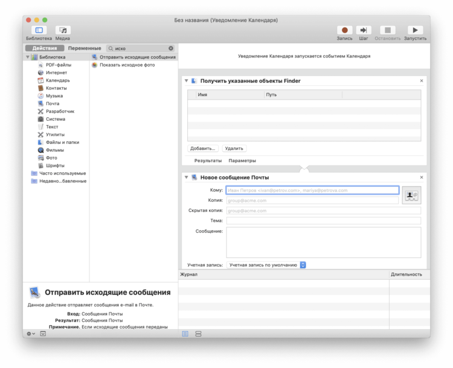Toggle the Библиотека panel button

39,30
